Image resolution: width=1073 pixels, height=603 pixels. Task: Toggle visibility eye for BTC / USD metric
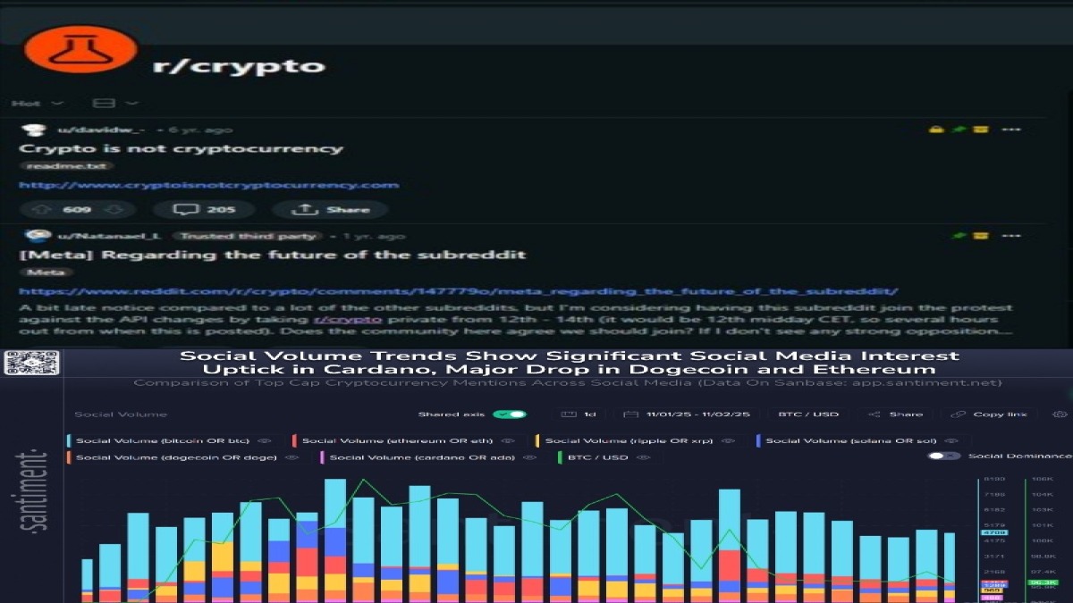644,457
